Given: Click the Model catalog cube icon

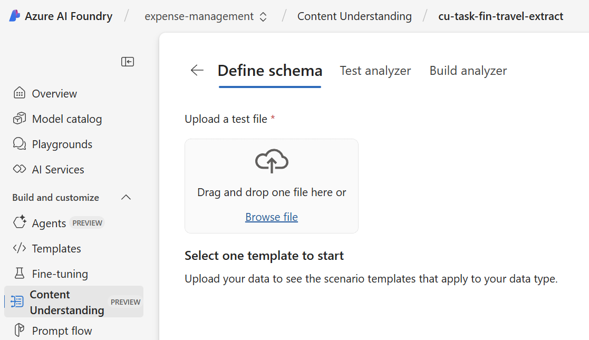Looking at the screenshot, I should point(19,119).
